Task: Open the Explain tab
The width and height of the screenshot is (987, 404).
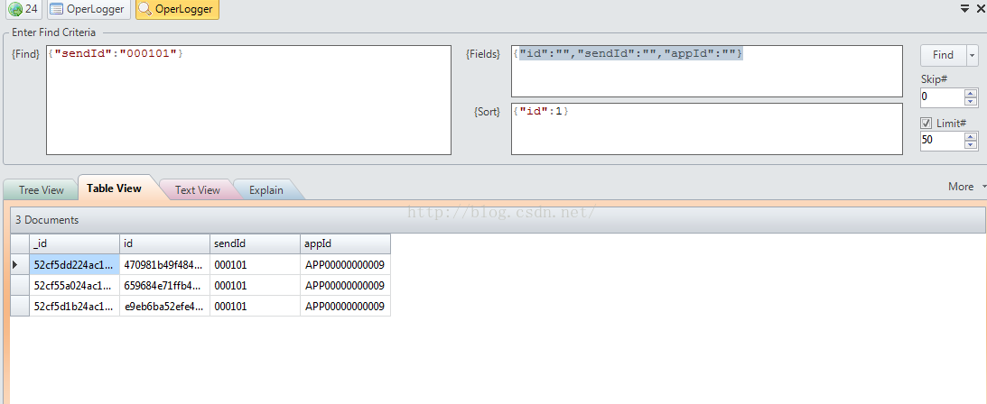Action: [265, 189]
